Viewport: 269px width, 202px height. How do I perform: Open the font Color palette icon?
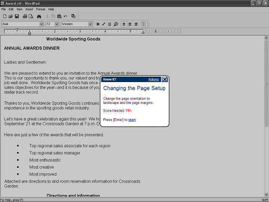point(116,24)
